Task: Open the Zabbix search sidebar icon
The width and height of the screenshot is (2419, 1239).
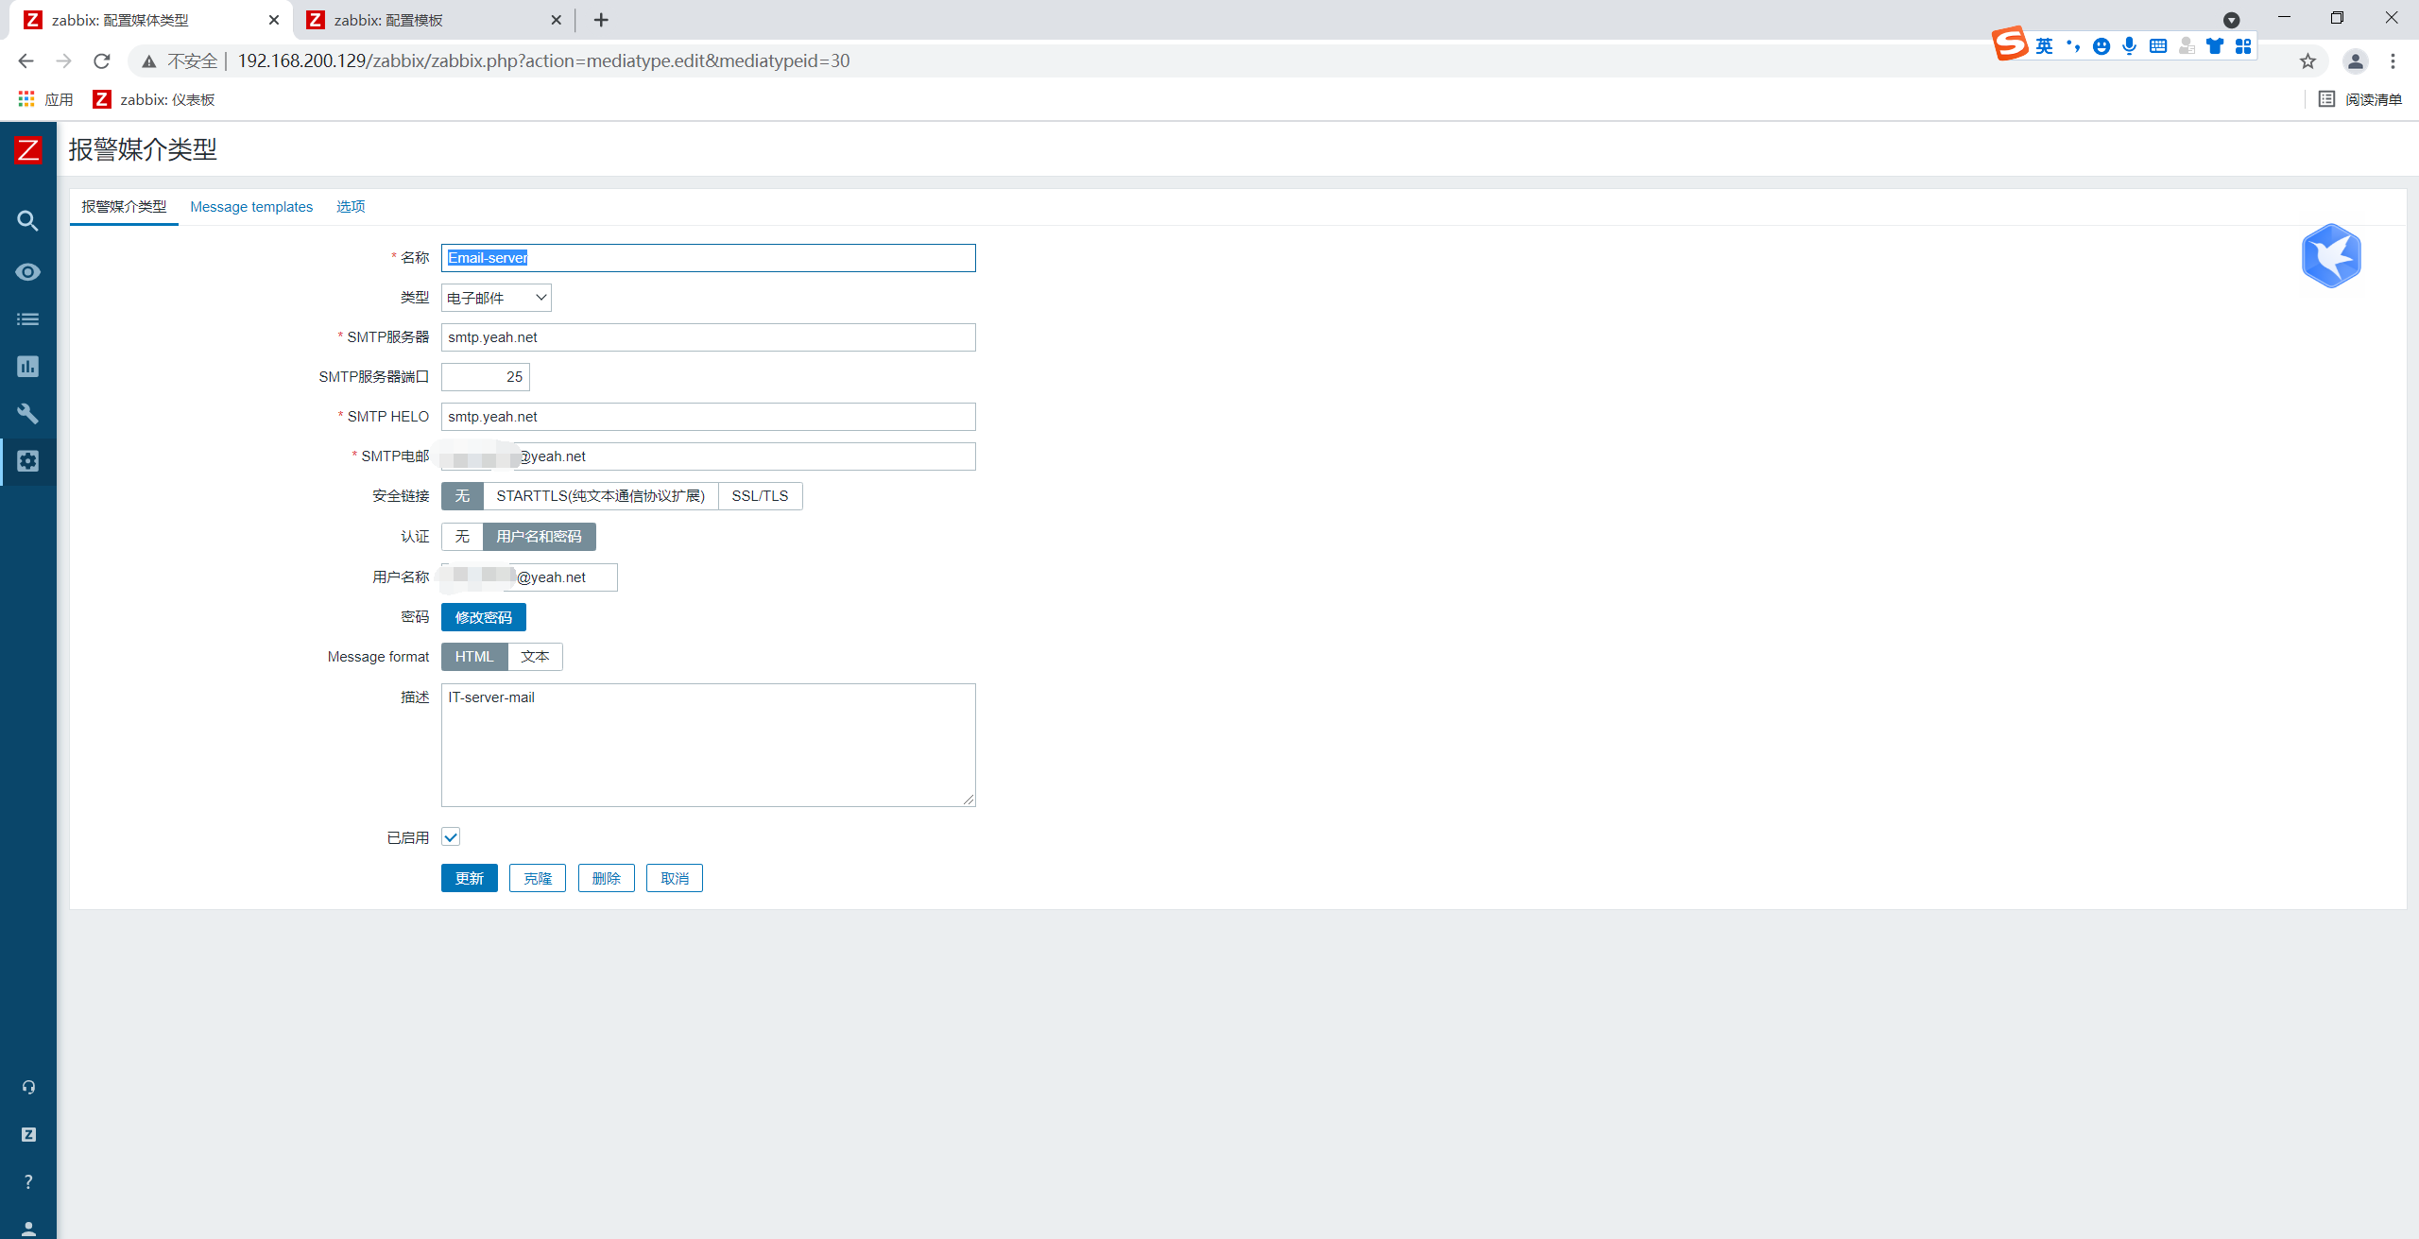Action: pos(27,221)
